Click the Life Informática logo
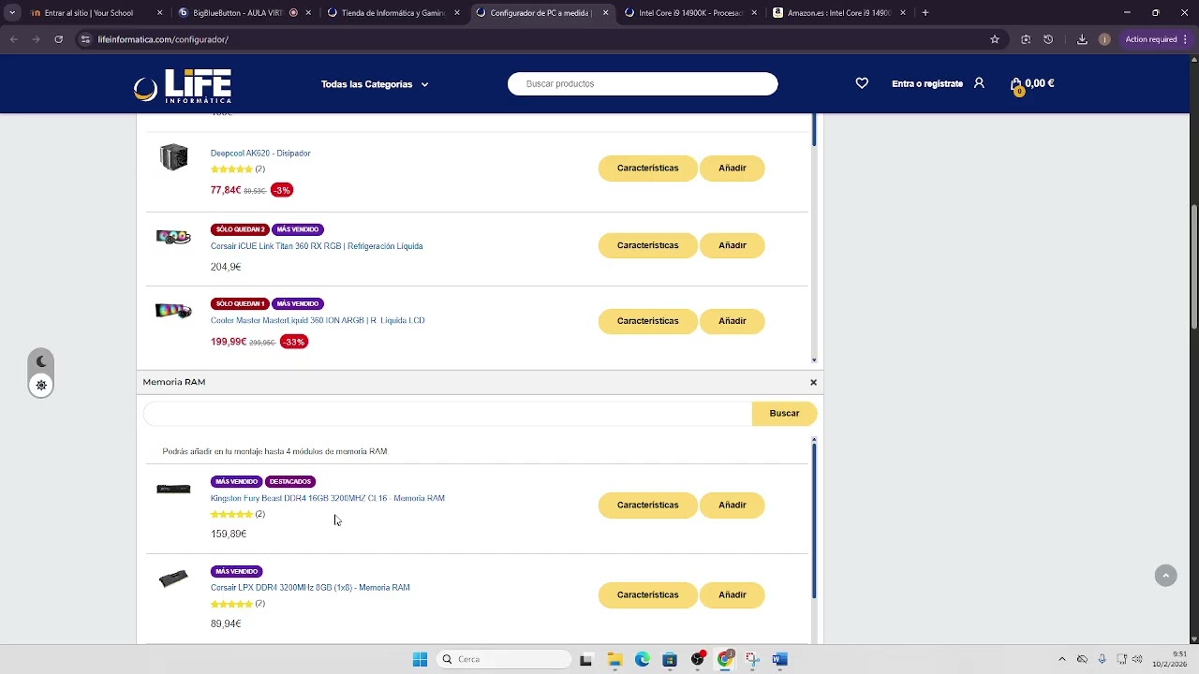Image resolution: width=1199 pixels, height=674 pixels. click(183, 85)
